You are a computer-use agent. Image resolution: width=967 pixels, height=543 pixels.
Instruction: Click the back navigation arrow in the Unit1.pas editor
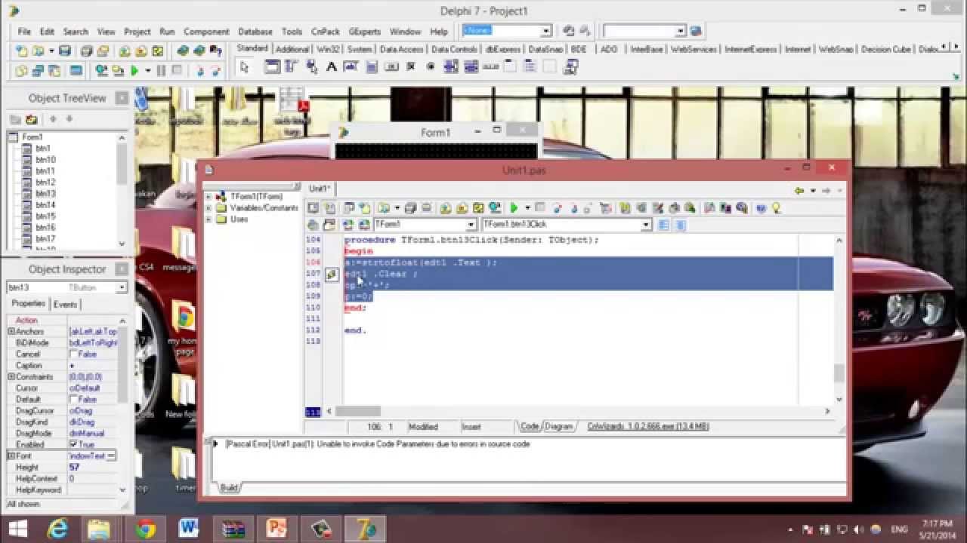coord(799,191)
